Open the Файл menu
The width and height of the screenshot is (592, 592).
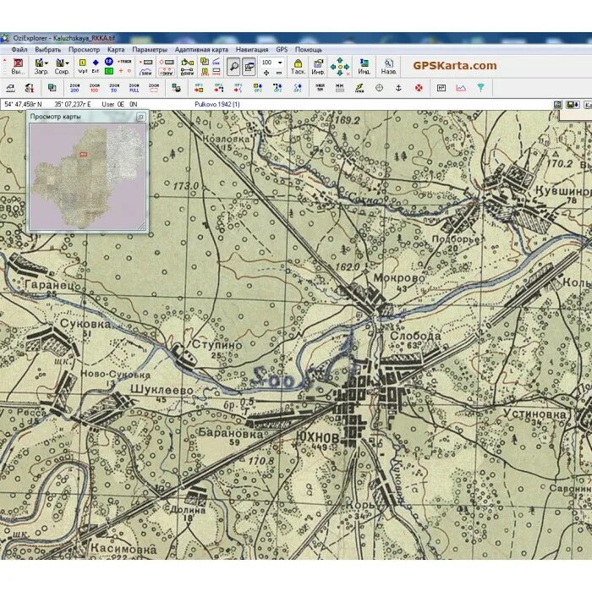coord(19,49)
